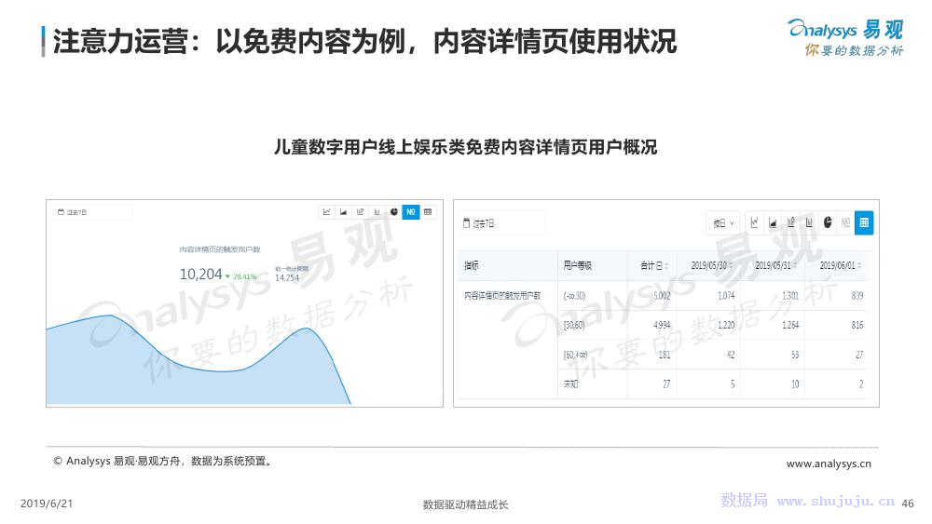Click the 10,204 metric value
932x524 pixels.
pos(201,275)
